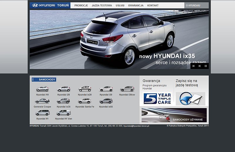Click the Hyundai i30 car icon
235x152 pixels.
106,89
